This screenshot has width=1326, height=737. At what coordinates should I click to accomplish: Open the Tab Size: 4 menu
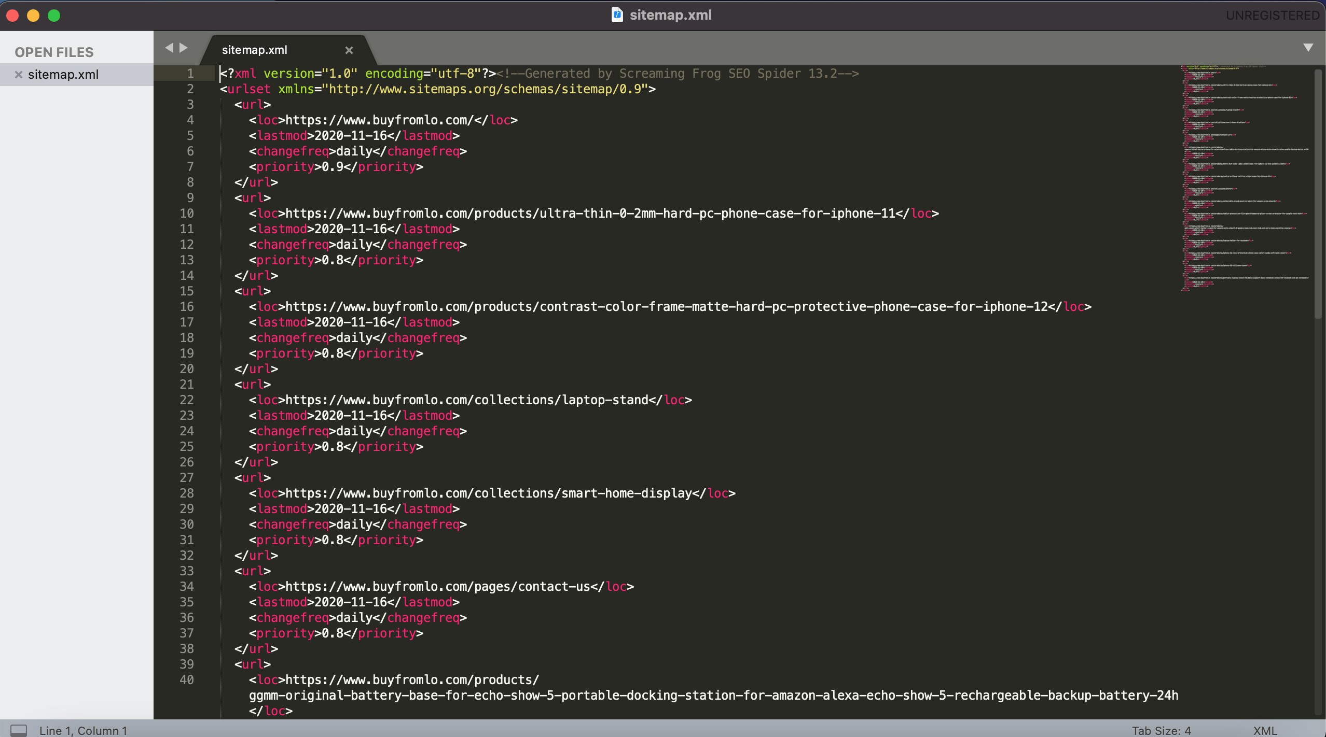tap(1161, 730)
